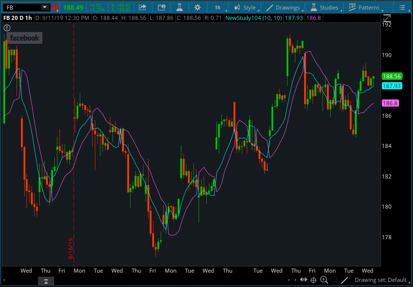Open the company profile info icon
This screenshot has height=287, width=413.
[x=161, y=7]
